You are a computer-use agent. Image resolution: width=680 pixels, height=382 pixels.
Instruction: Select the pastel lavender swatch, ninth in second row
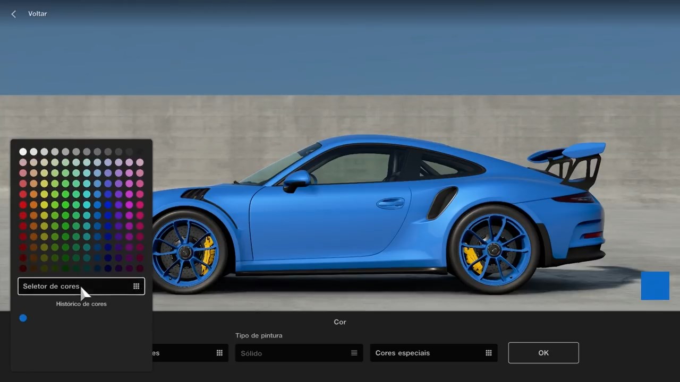tap(108, 162)
